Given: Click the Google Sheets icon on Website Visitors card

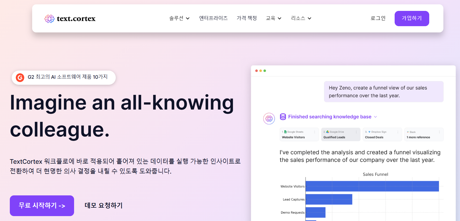Looking at the screenshot, I should click(x=285, y=132).
